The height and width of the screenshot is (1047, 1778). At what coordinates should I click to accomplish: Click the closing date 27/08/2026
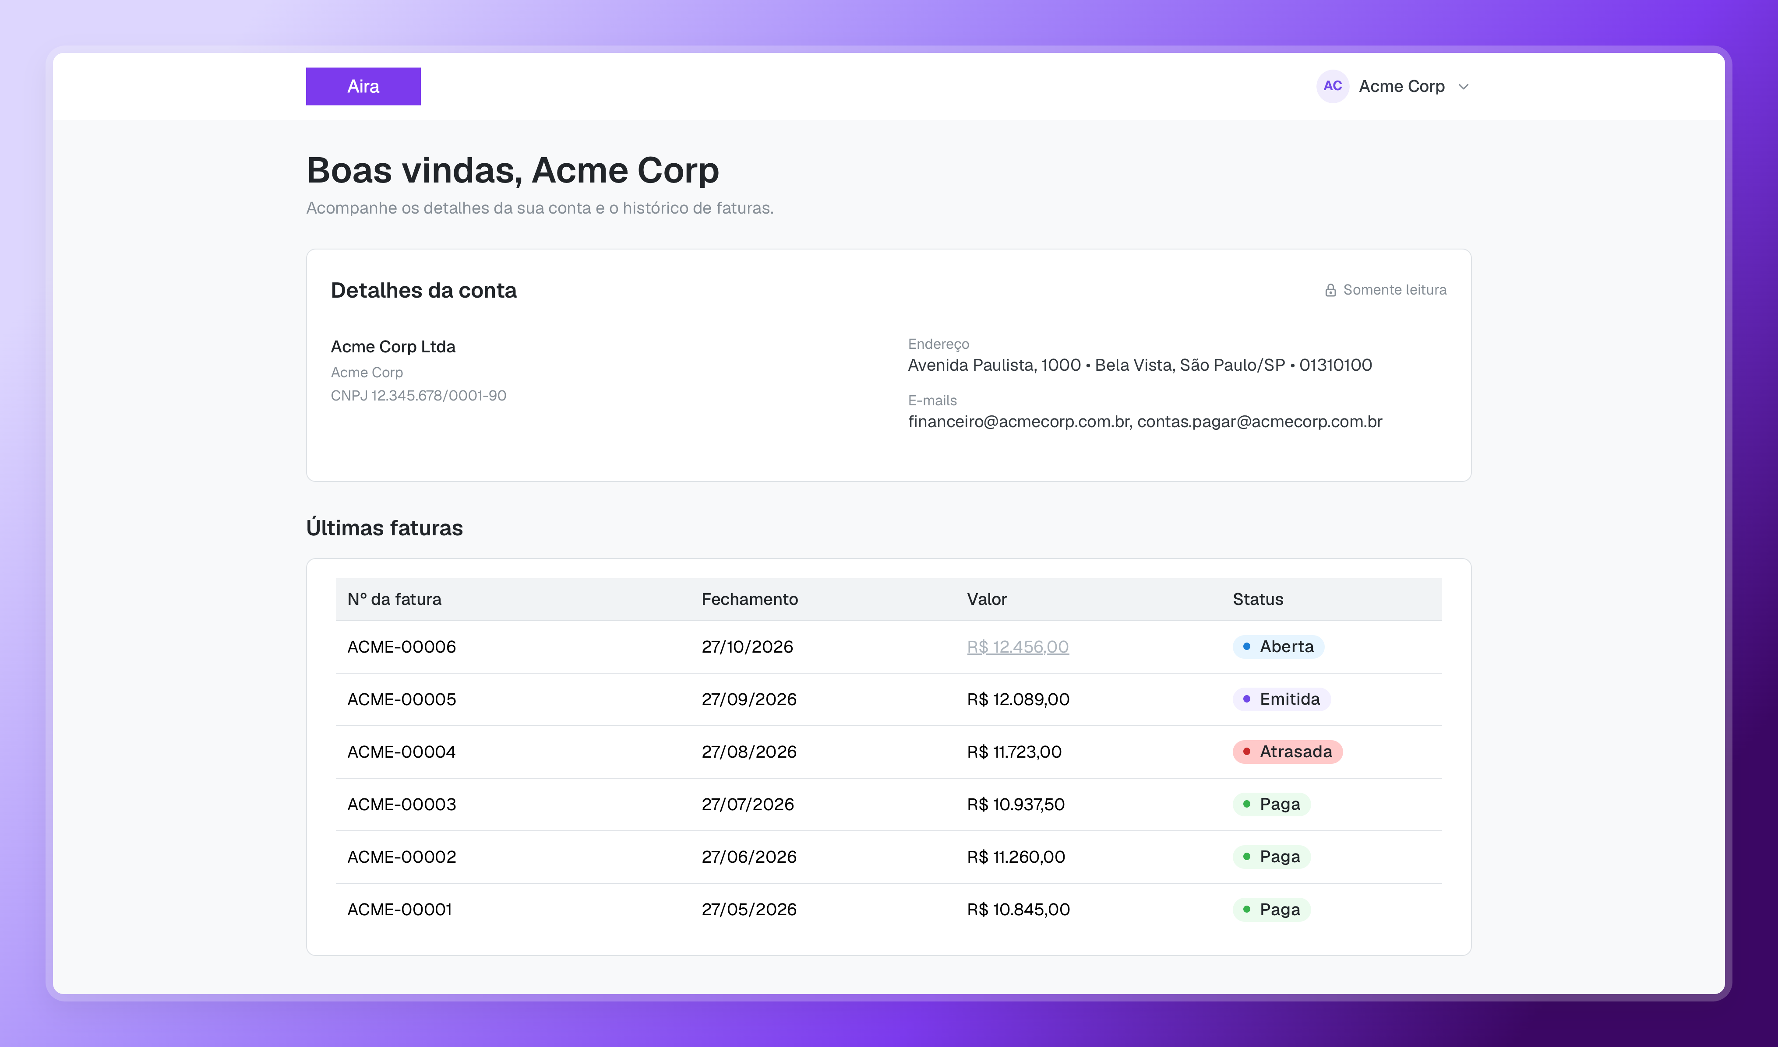[x=749, y=752]
